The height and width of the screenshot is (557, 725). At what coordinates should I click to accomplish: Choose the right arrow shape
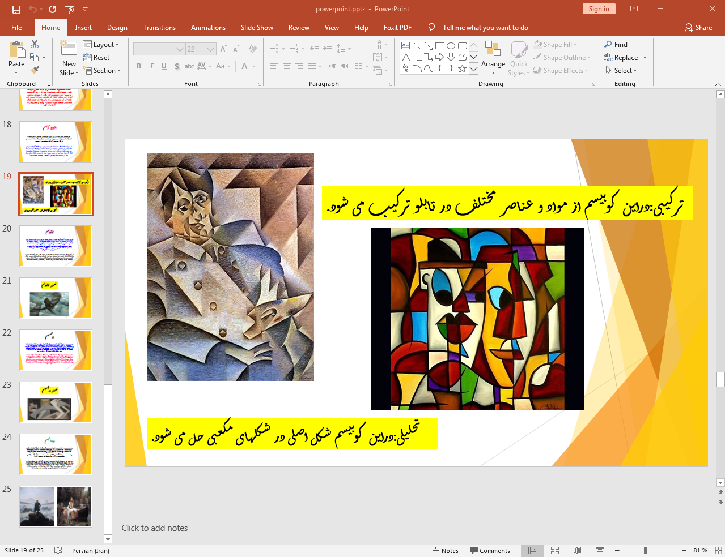click(x=439, y=57)
